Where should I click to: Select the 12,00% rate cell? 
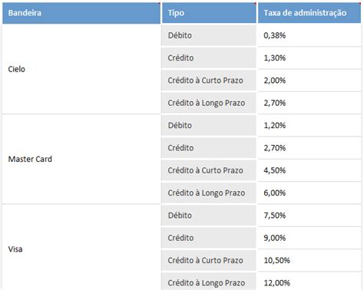tap(309, 282)
